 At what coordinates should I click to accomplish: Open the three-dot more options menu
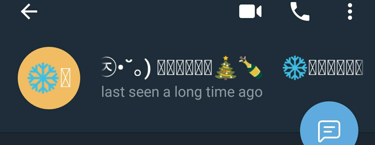coord(350,11)
